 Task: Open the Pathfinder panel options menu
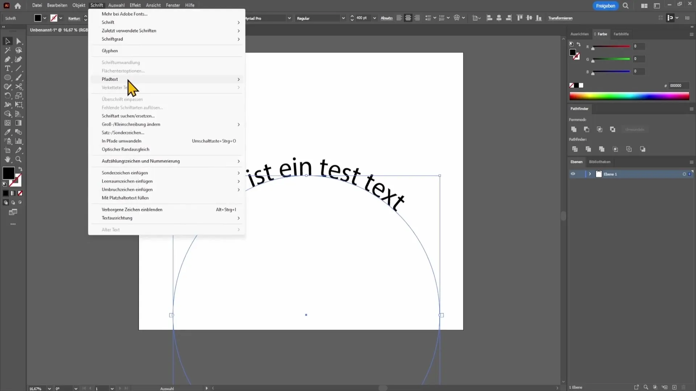click(691, 109)
